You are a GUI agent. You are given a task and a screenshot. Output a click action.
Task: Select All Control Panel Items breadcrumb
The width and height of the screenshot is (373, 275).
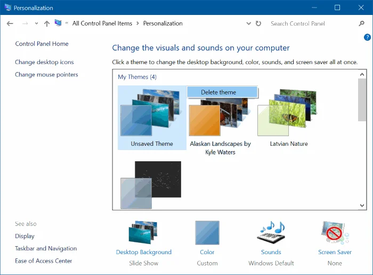[102, 23]
